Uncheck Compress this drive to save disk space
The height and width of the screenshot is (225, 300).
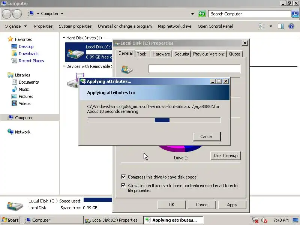point(124,177)
